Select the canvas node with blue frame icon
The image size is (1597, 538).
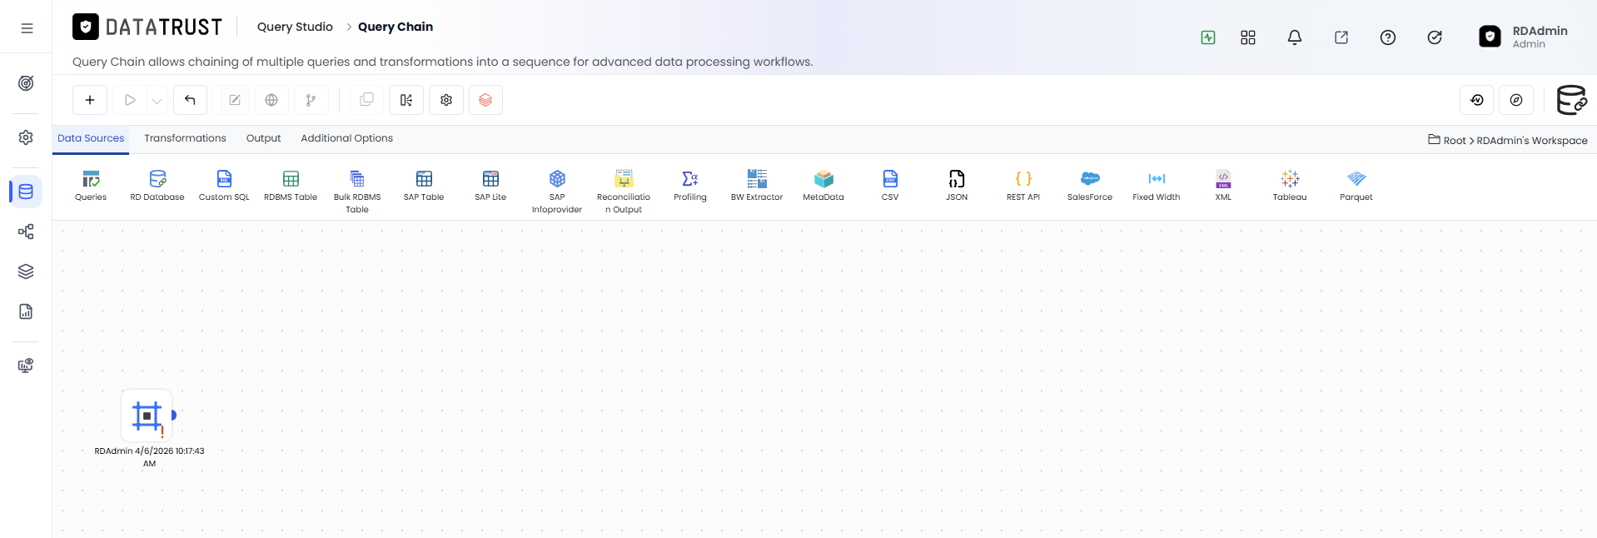pyautogui.click(x=147, y=416)
